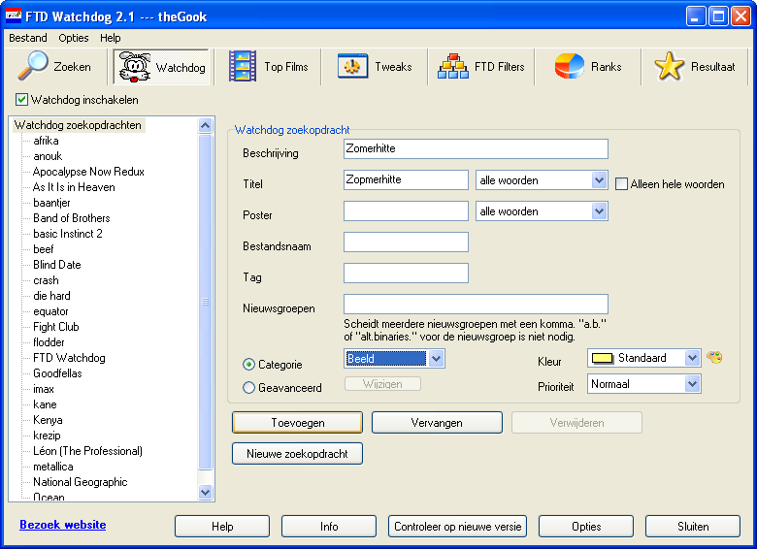Viewport: 757px width, 549px height.
Task: Open FTD Filters blocks tab
Action: point(481,67)
